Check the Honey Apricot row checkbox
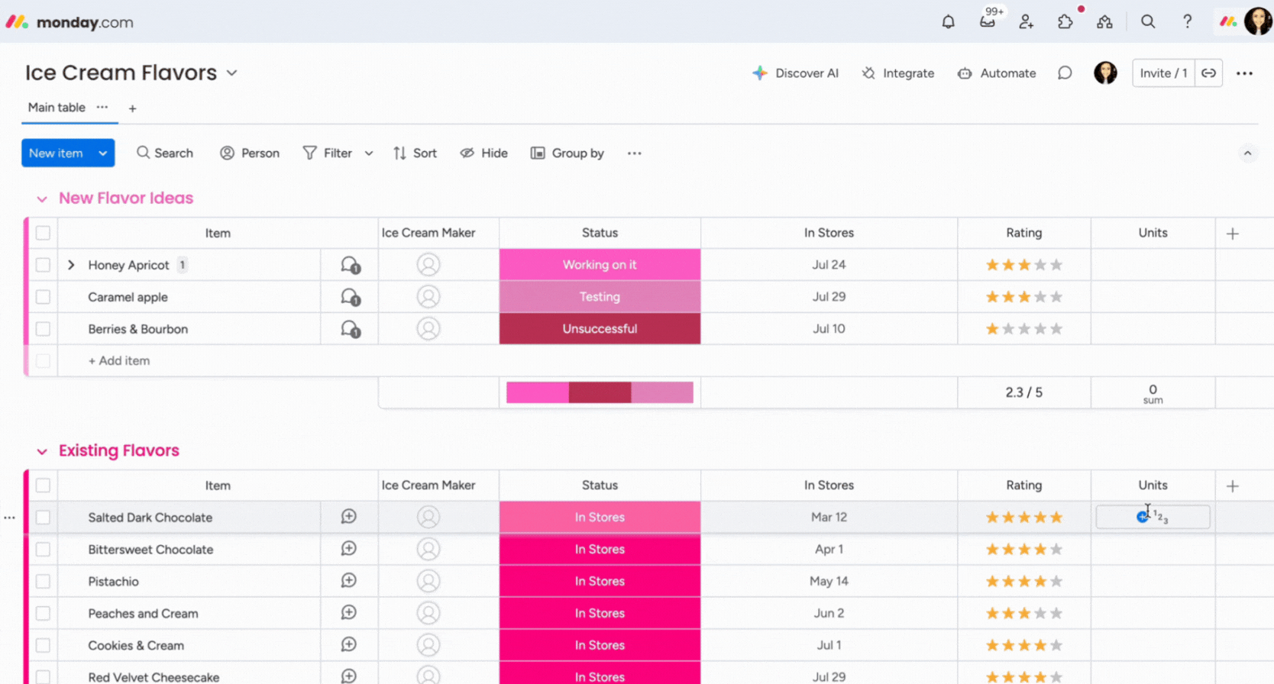 tap(43, 265)
